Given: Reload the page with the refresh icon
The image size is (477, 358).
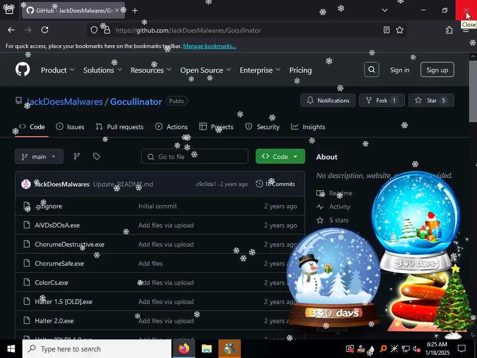Looking at the screenshot, I should click(45, 30).
